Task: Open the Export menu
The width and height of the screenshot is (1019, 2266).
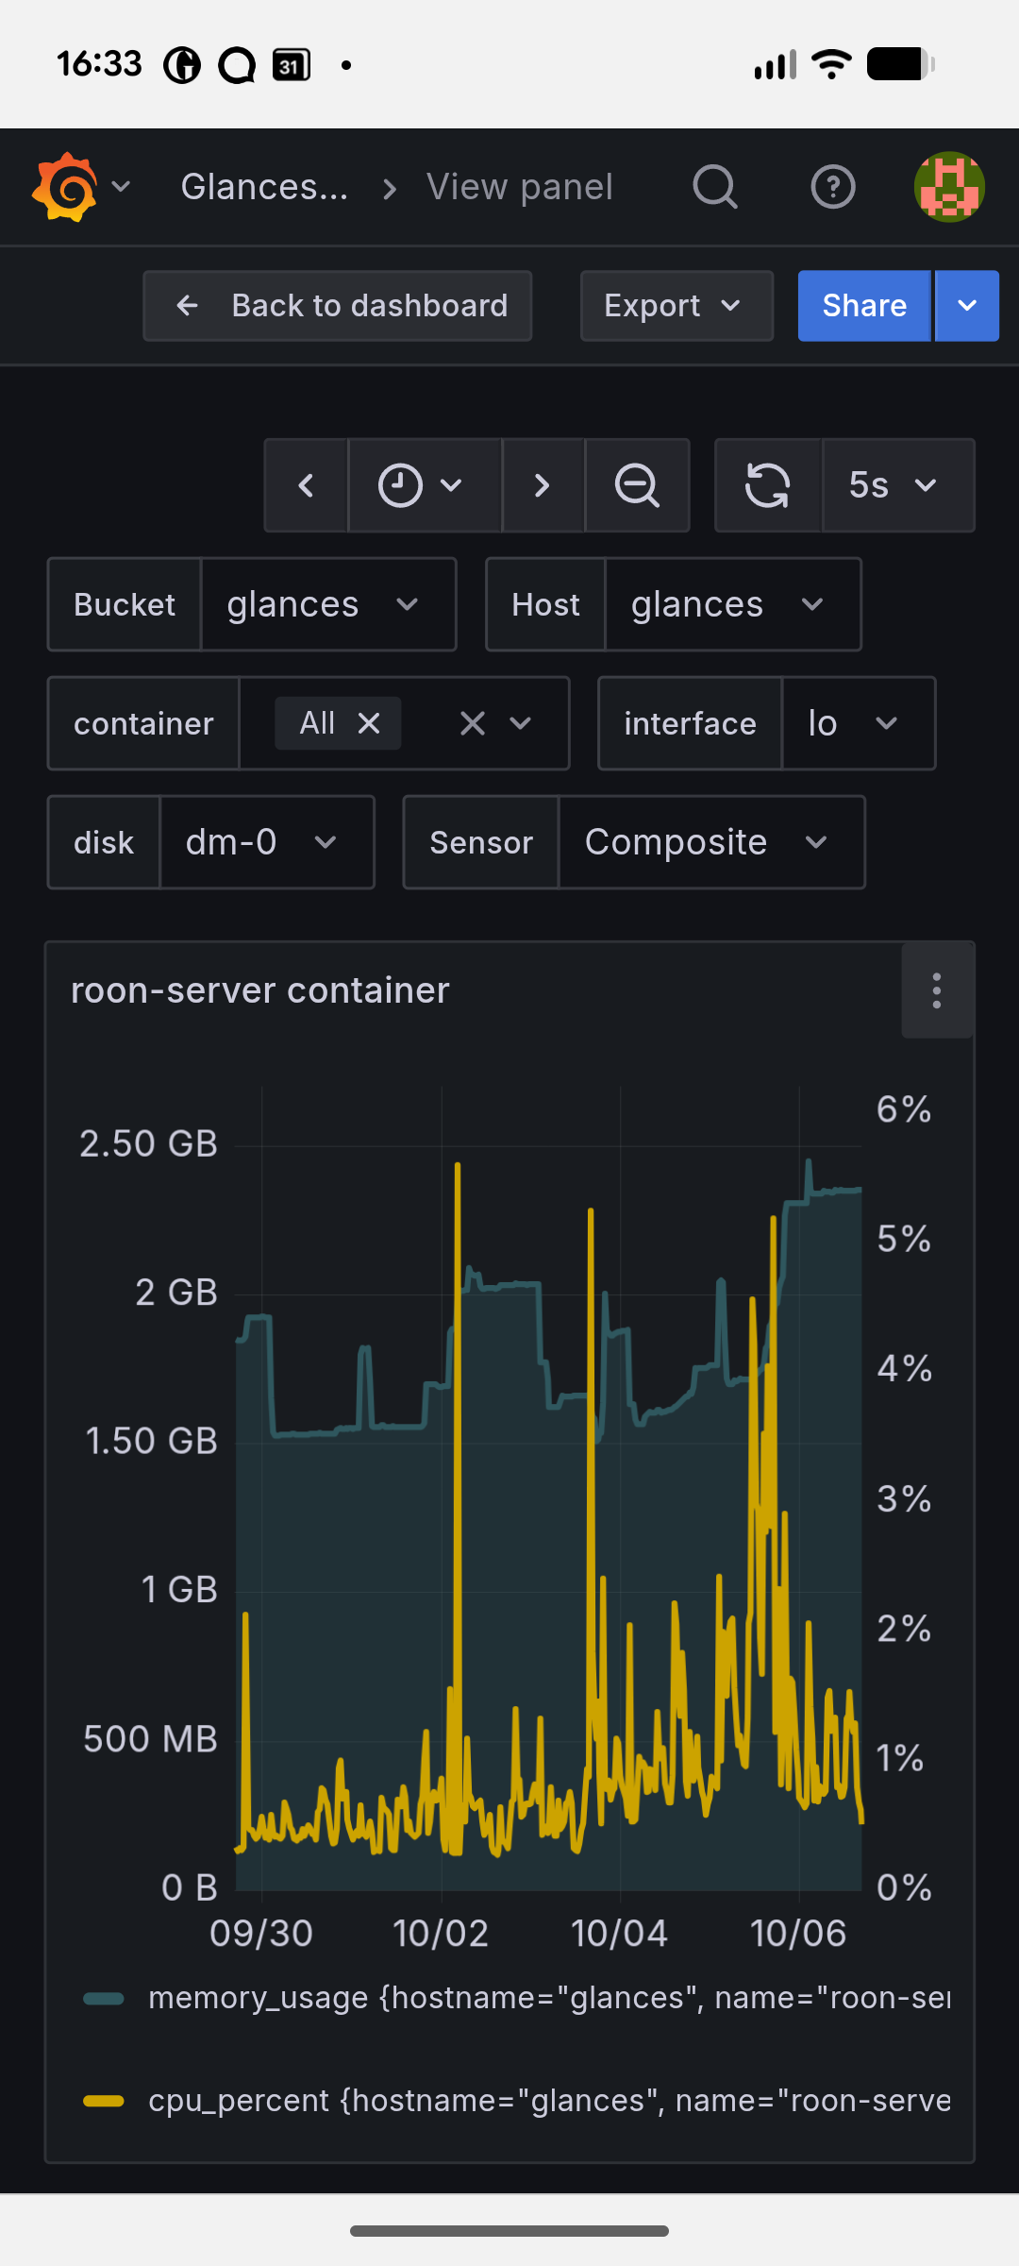Action: [676, 306]
